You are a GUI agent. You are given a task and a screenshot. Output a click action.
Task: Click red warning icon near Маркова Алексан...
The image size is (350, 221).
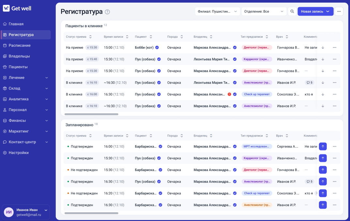click(x=229, y=94)
